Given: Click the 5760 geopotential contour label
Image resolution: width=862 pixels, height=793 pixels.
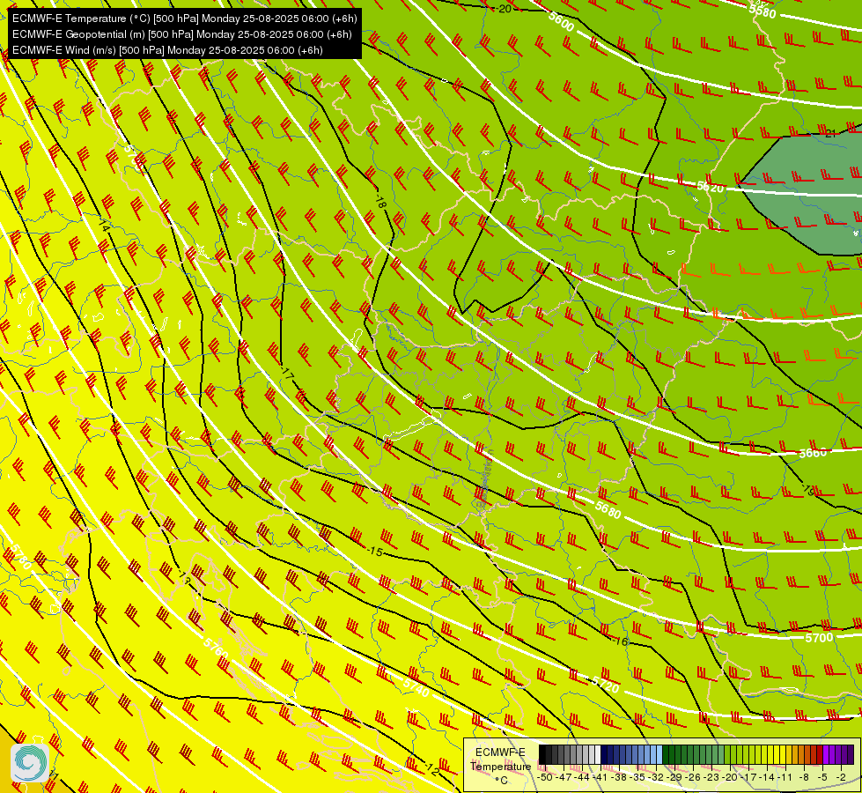Looking at the screenshot, I should pyautogui.click(x=216, y=648).
